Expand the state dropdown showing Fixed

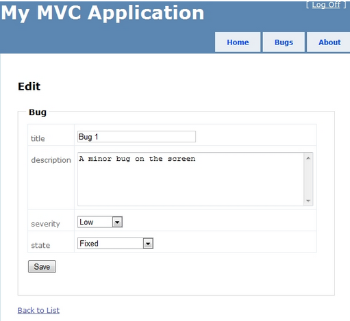[x=115, y=244]
